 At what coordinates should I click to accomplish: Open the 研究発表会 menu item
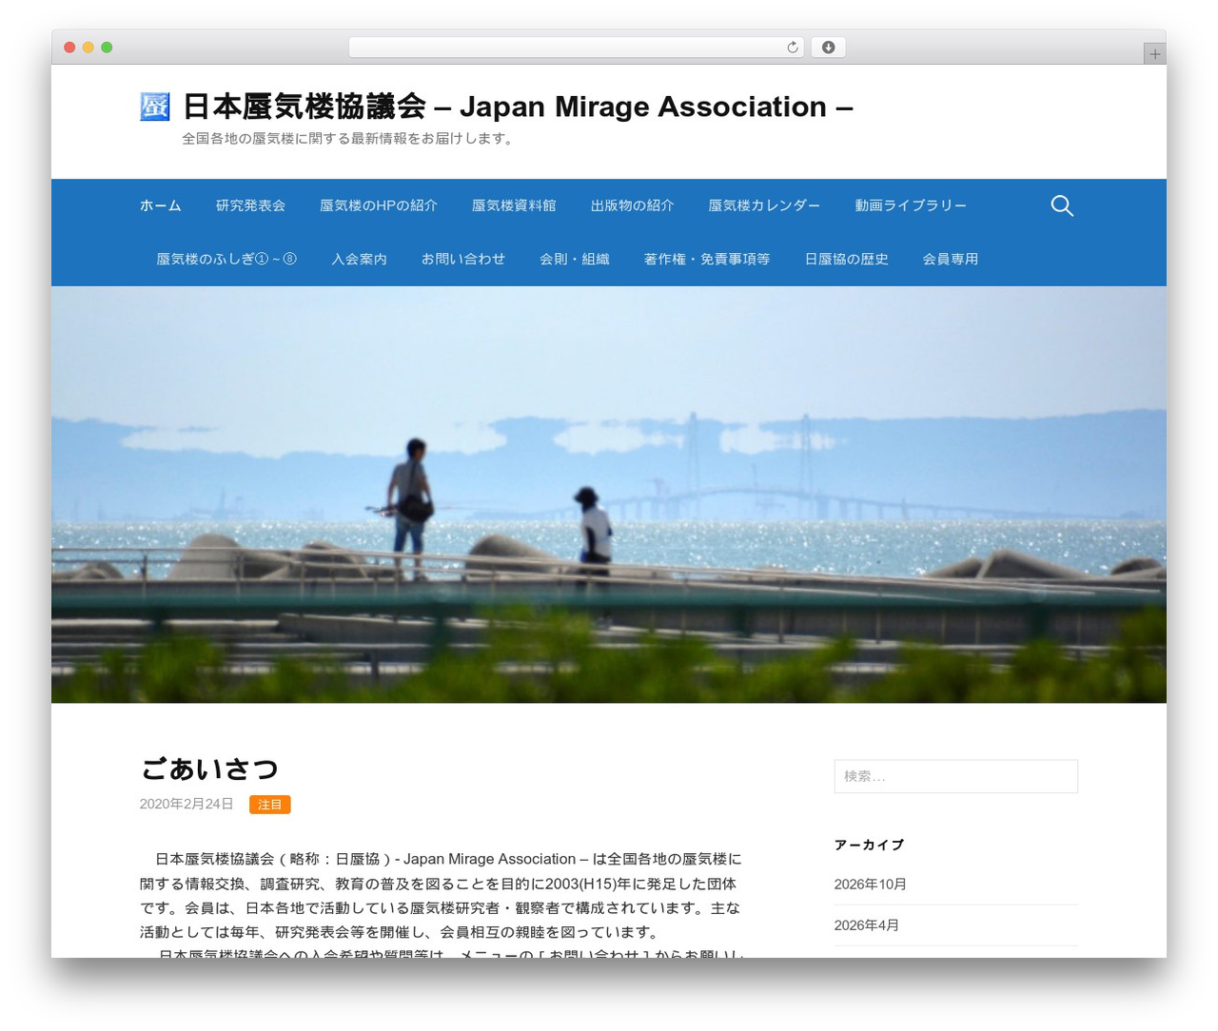pos(250,205)
